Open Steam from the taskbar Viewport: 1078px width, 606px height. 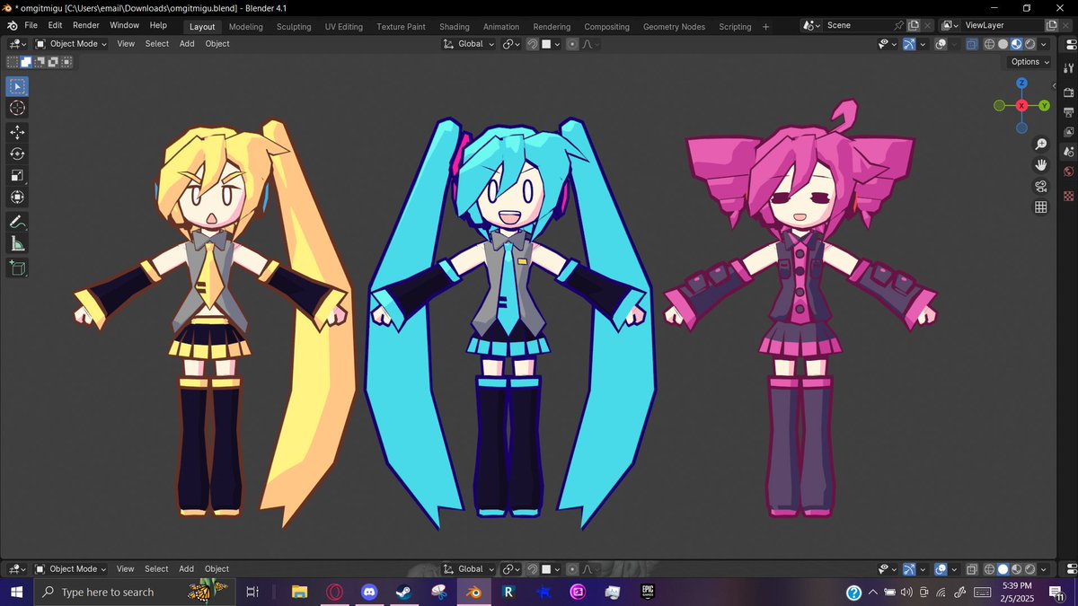point(402,593)
